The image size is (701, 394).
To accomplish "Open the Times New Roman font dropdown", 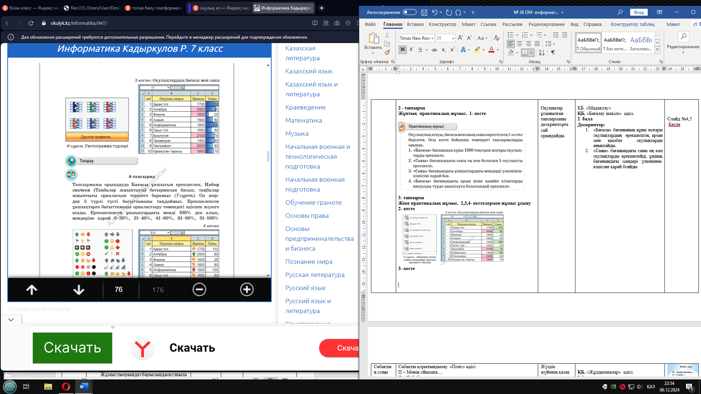I will 432,38.
